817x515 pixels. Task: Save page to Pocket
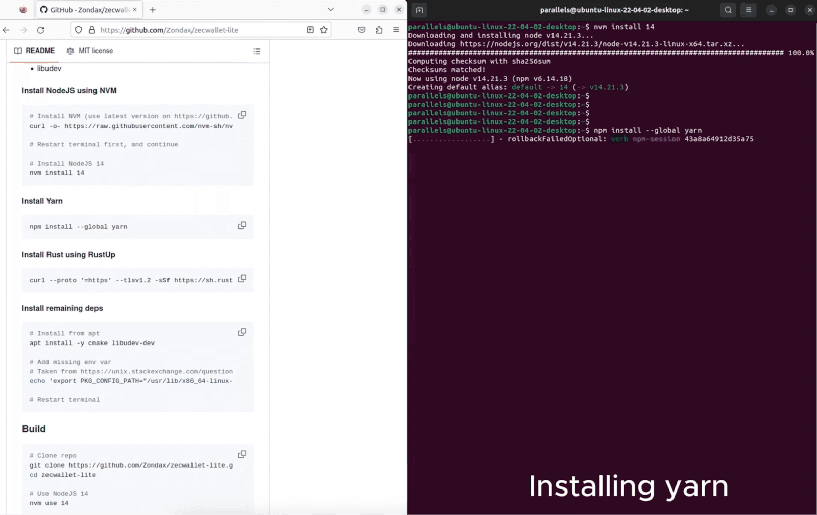(x=362, y=30)
